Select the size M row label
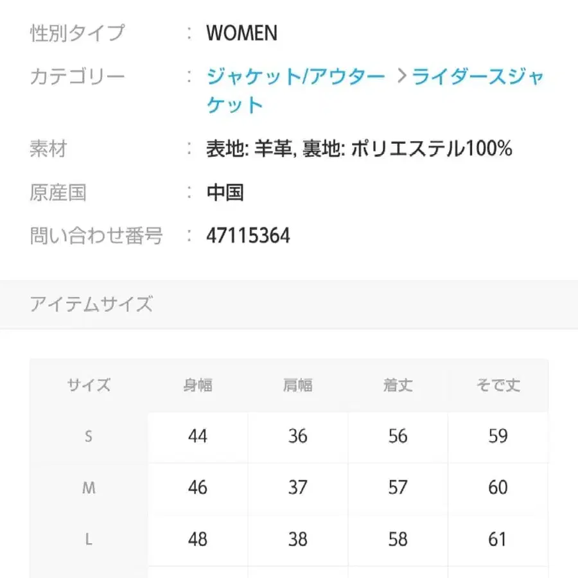Image resolution: width=578 pixels, height=578 pixels. pos(89,488)
